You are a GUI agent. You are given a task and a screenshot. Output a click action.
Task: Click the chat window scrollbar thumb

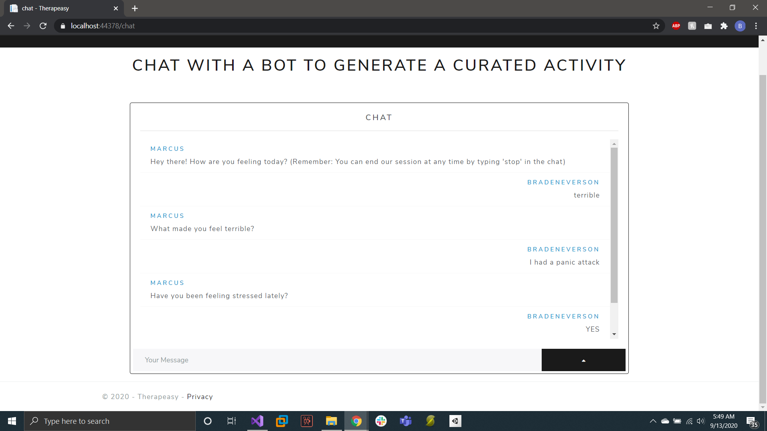614,225
